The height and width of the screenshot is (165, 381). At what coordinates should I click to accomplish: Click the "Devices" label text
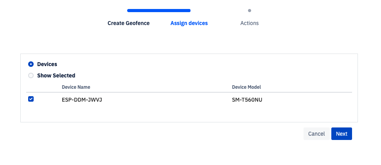tap(47, 64)
